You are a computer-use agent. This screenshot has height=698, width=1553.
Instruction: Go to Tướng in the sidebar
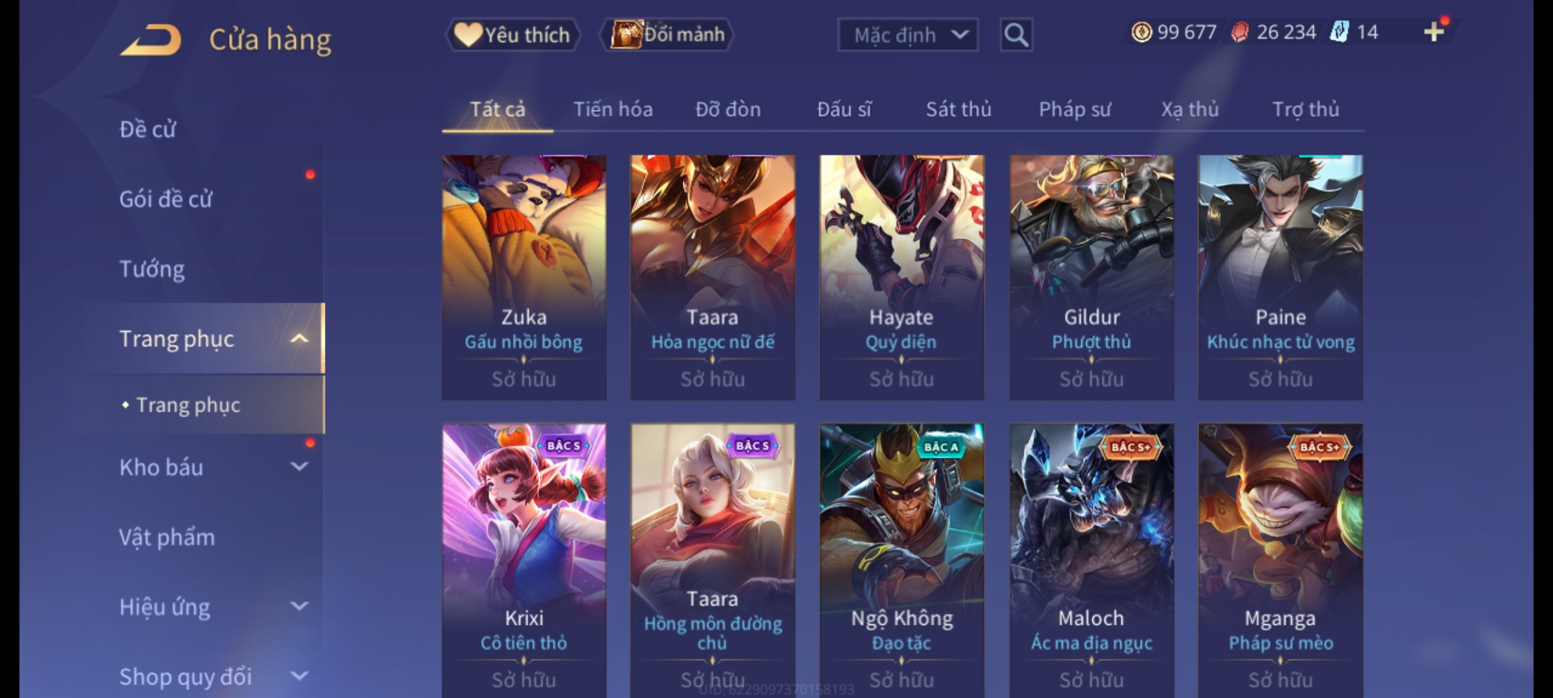click(151, 269)
